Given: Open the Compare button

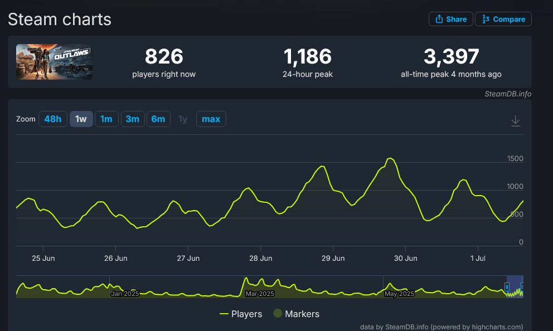Looking at the screenshot, I should click(x=503, y=19).
